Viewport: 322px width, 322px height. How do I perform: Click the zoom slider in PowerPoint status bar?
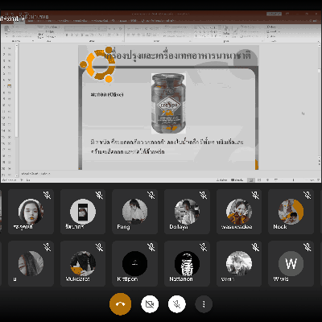click(x=293, y=180)
